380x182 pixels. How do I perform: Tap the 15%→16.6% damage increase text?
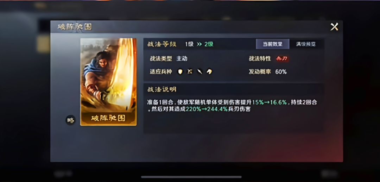click(x=270, y=102)
